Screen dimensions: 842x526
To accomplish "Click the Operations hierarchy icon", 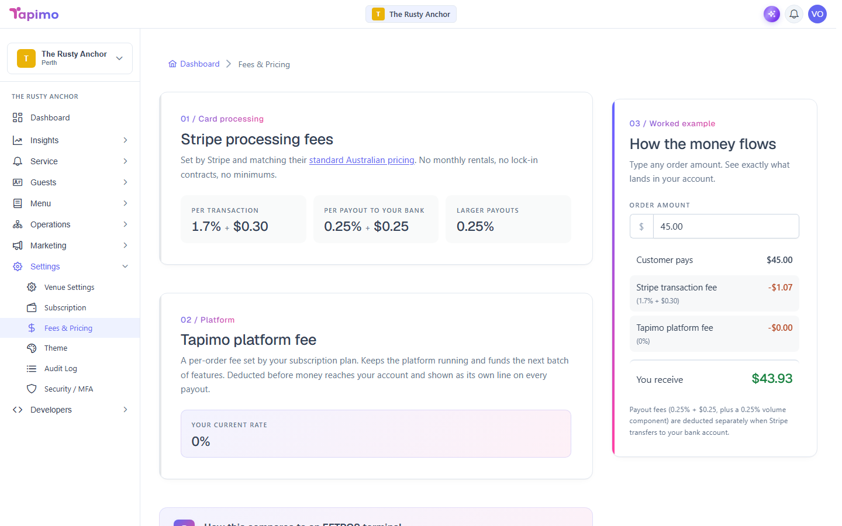I will pos(18,224).
